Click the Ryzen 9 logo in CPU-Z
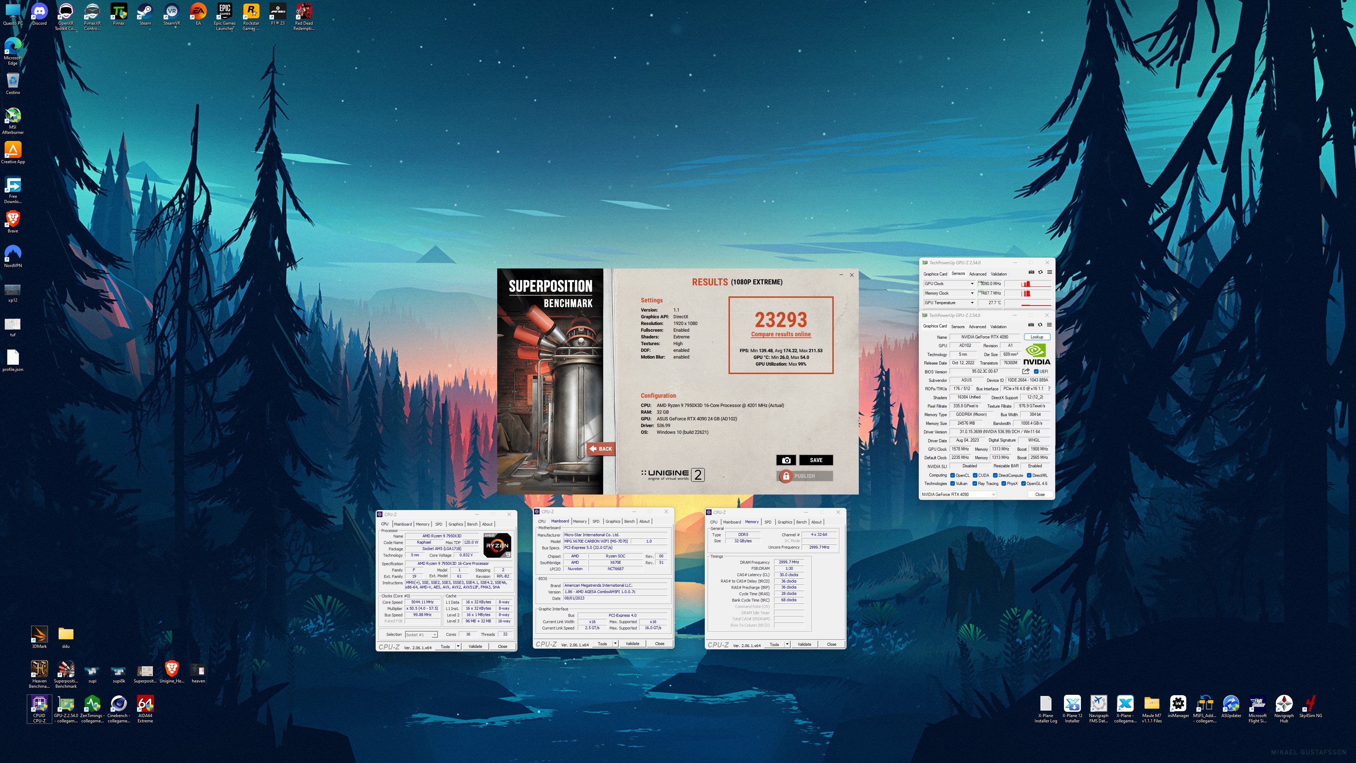This screenshot has height=763, width=1356. pos(497,545)
